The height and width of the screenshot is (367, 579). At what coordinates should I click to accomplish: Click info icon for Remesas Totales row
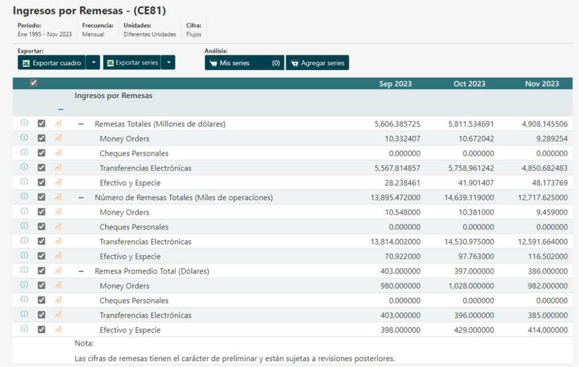(x=24, y=123)
